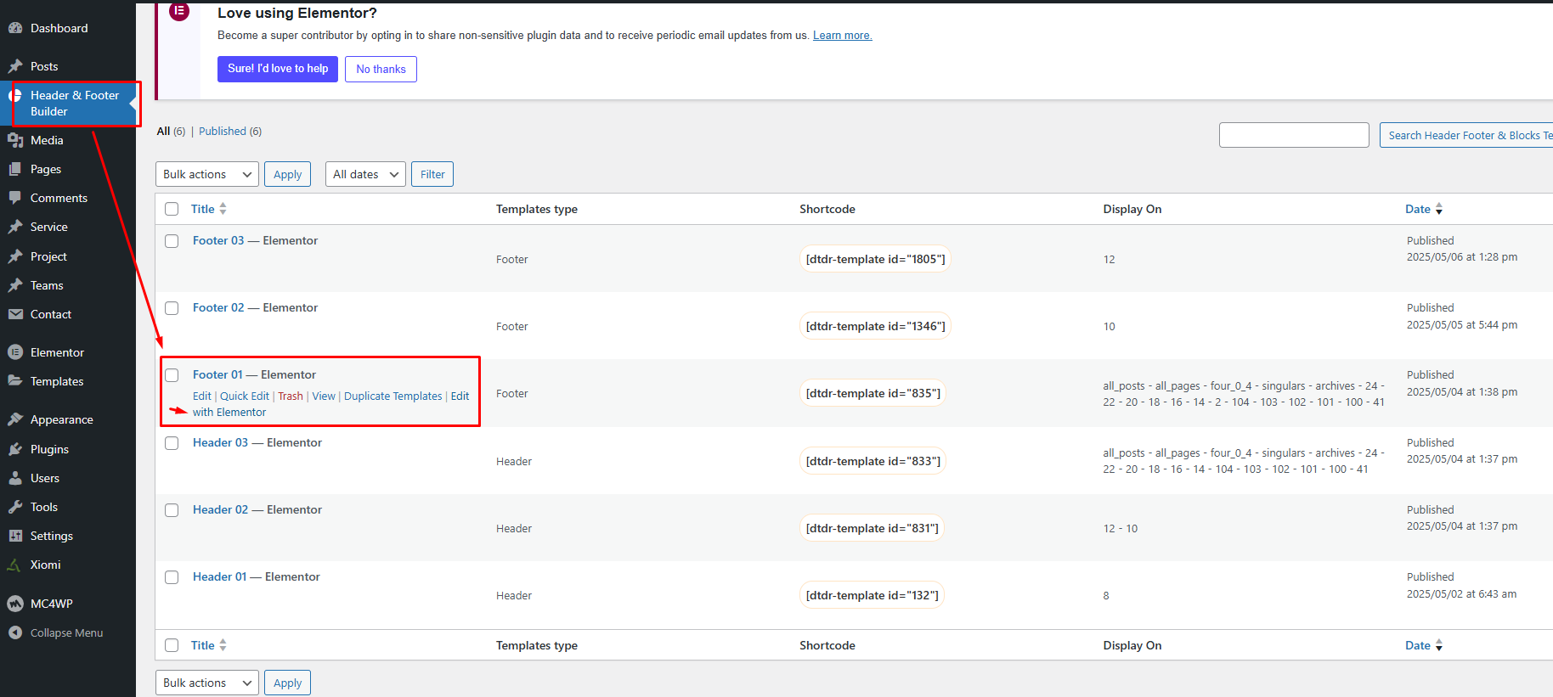Click Trash link under Footer 01
The height and width of the screenshot is (697, 1553).
point(291,396)
